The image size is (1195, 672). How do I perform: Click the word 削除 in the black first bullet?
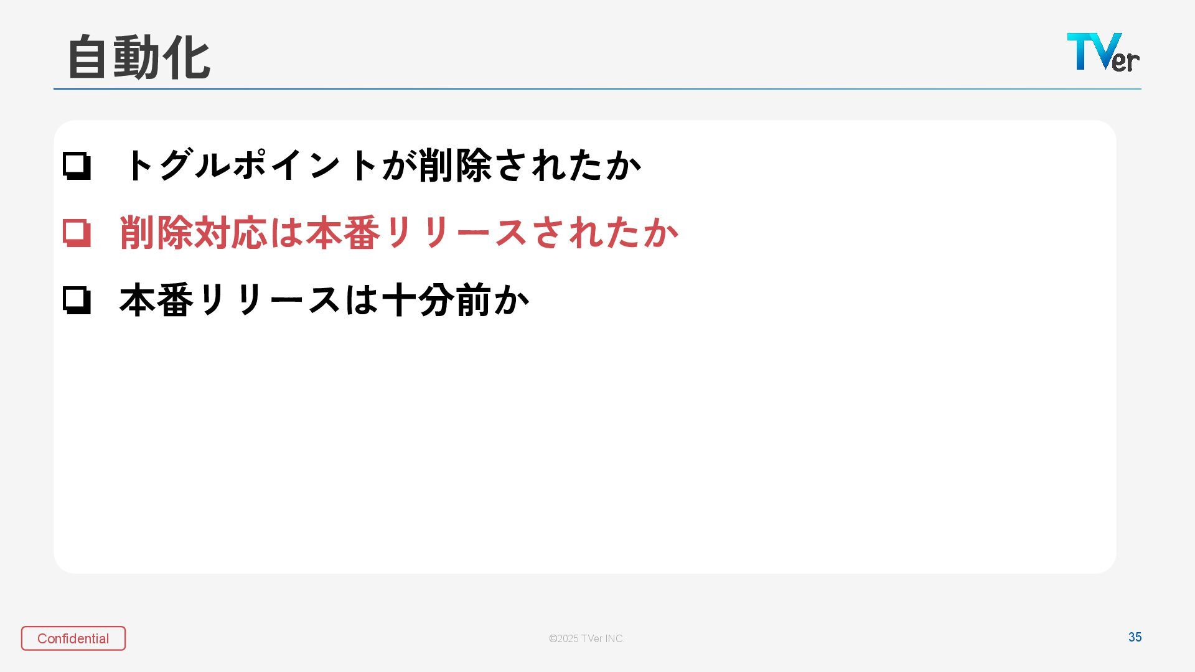pos(455,166)
